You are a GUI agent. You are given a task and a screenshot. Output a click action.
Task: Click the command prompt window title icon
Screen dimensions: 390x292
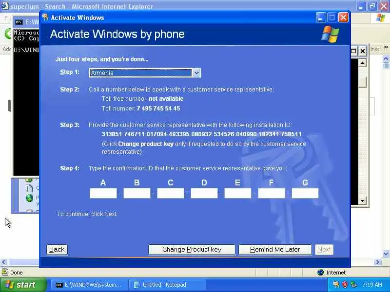tap(19, 22)
